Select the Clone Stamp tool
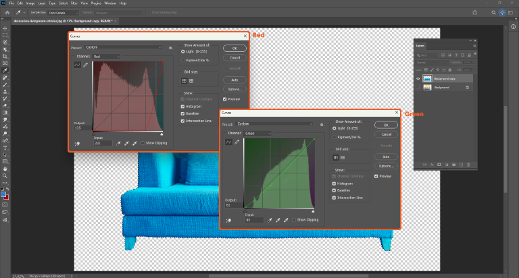The width and height of the screenshot is (519, 278). (x=5, y=92)
